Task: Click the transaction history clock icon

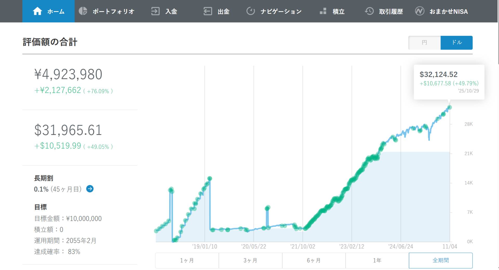Action: 369,11
